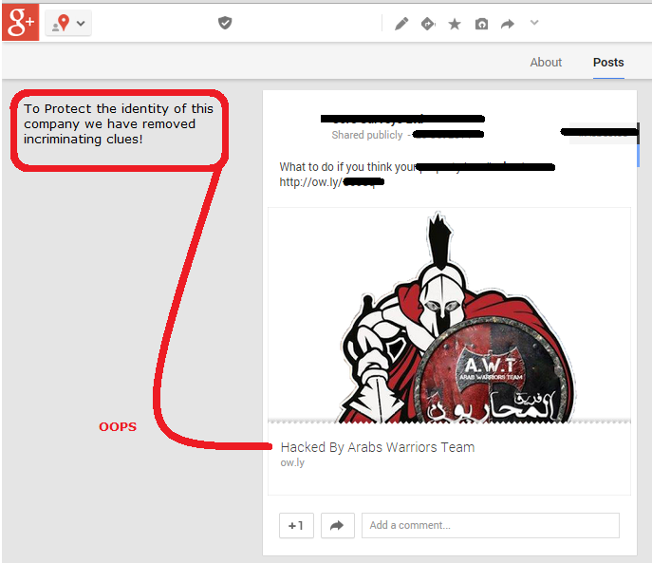Open the Local pages dropdown with map pin
Screen dimensions: 652x563
68,24
